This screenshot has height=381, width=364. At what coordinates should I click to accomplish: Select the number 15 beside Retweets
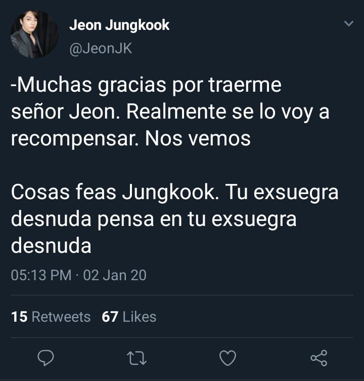(19, 317)
